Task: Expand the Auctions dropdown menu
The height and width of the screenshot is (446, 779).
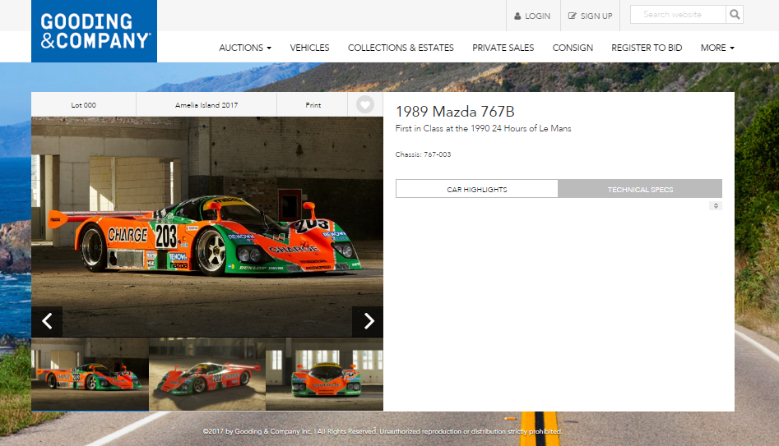Action: coord(244,48)
